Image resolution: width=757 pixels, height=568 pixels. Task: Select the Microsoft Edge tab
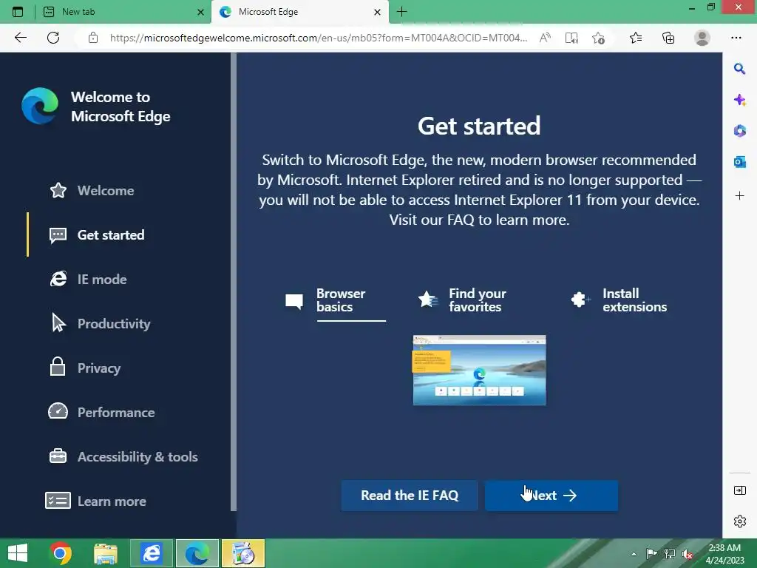click(x=300, y=12)
